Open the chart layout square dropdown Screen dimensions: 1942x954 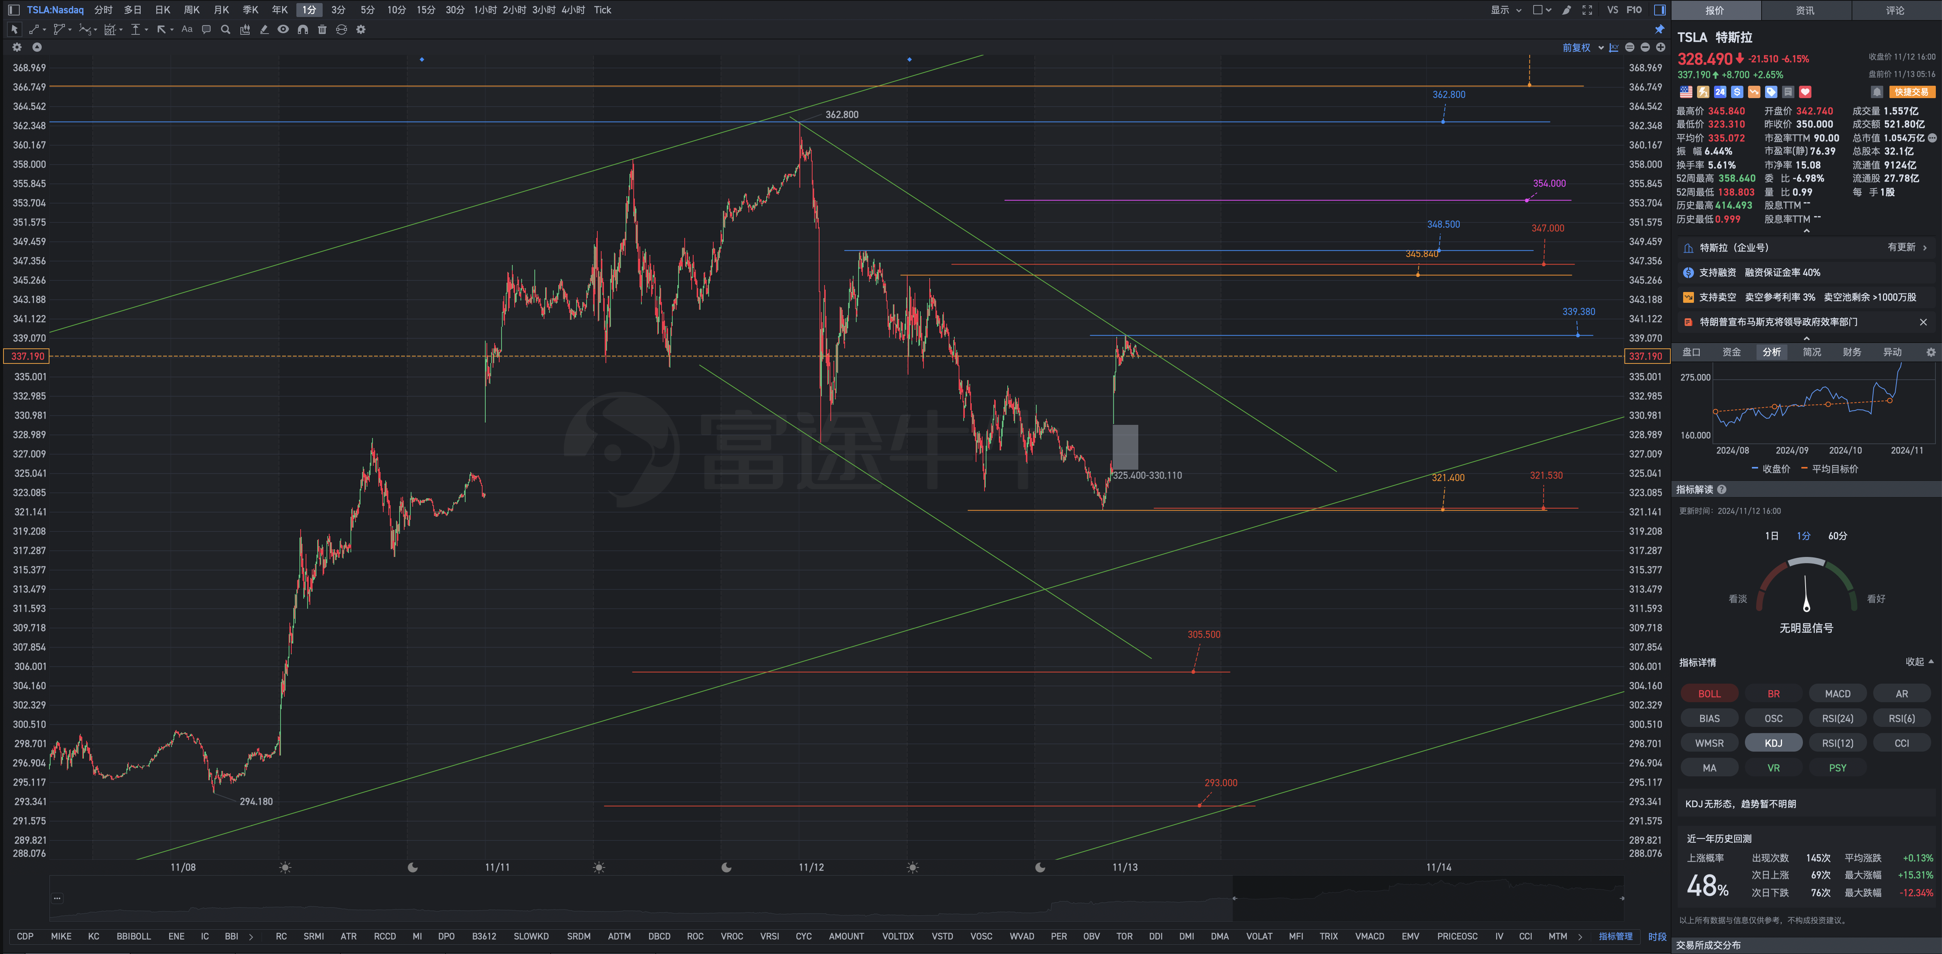pyautogui.click(x=1542, y=10)
